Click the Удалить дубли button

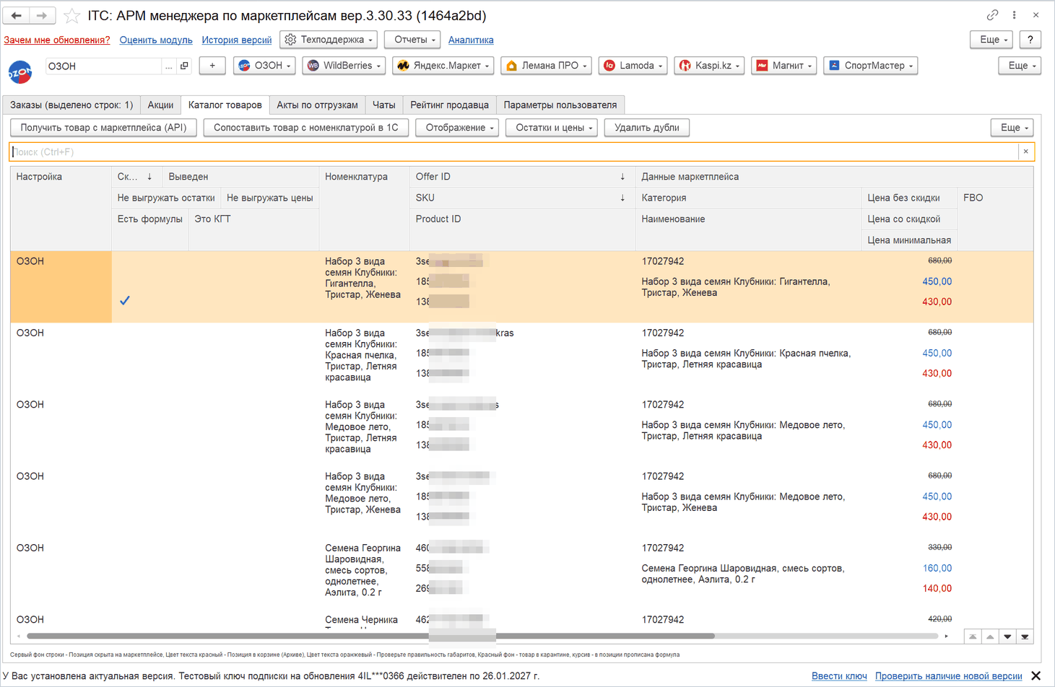point(647,128)
